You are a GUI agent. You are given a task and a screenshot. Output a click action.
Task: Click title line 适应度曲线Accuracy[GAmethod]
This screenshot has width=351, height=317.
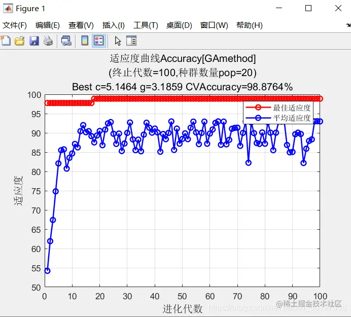point(183,59)
